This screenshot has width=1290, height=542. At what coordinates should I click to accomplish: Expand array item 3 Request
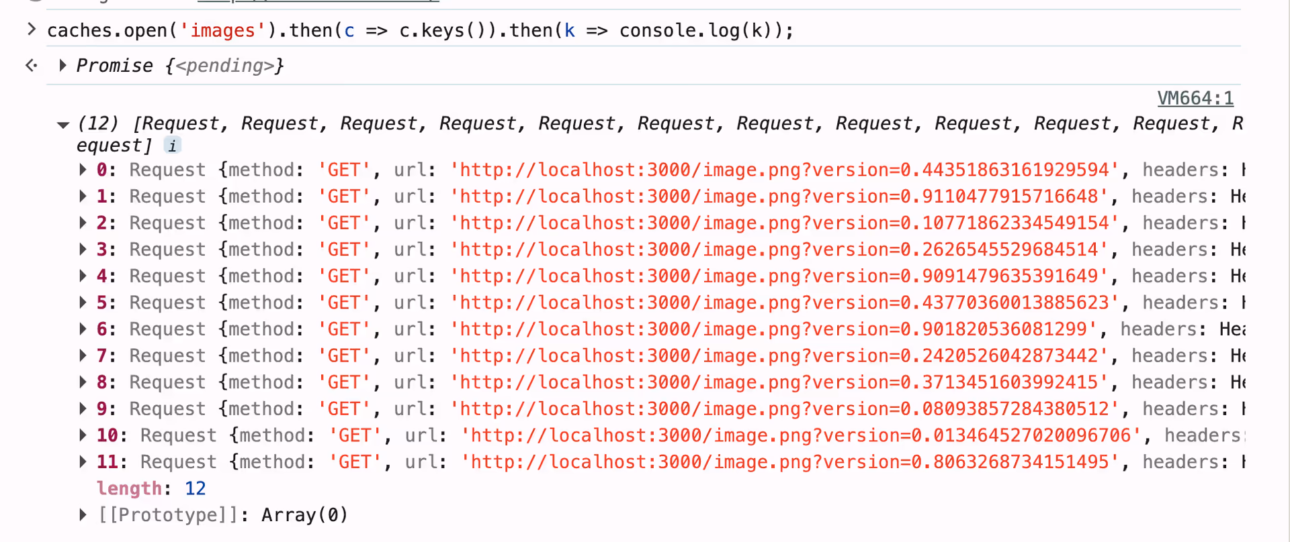(x=83, y=250)
